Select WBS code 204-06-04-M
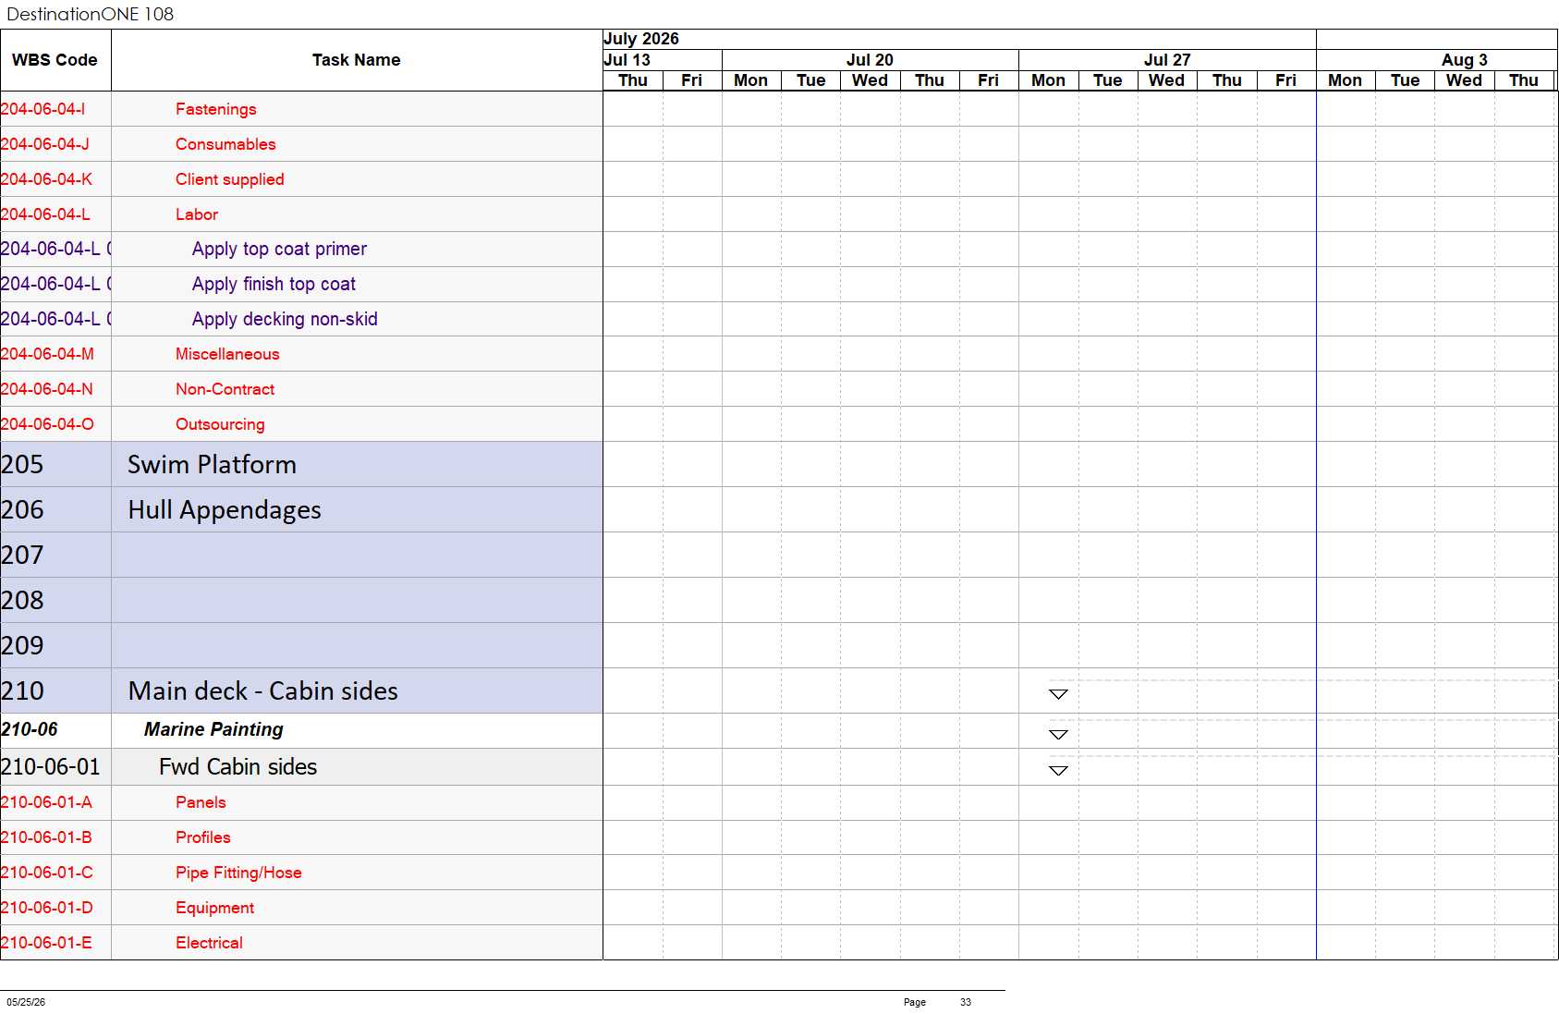Screen dimensions: 1559x1014 point(47,354)
